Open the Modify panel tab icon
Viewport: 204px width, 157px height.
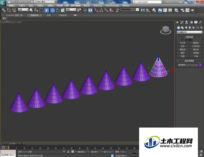[182, 22]
